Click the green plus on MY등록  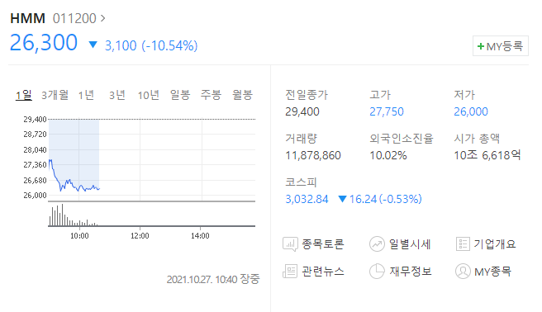(481, 46)
